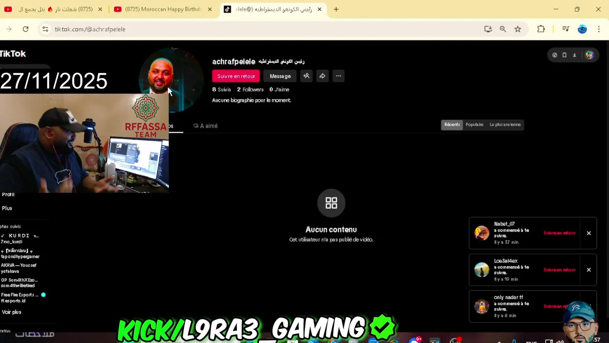
Task: Click the Aucun contenu grid icon
Action: coord(331,203)
